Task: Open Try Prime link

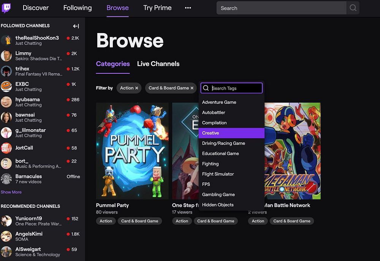Action: pos(157,8)
